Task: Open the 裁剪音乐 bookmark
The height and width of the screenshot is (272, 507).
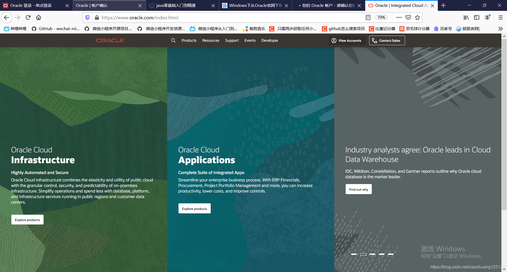Action: coord(254,29)
